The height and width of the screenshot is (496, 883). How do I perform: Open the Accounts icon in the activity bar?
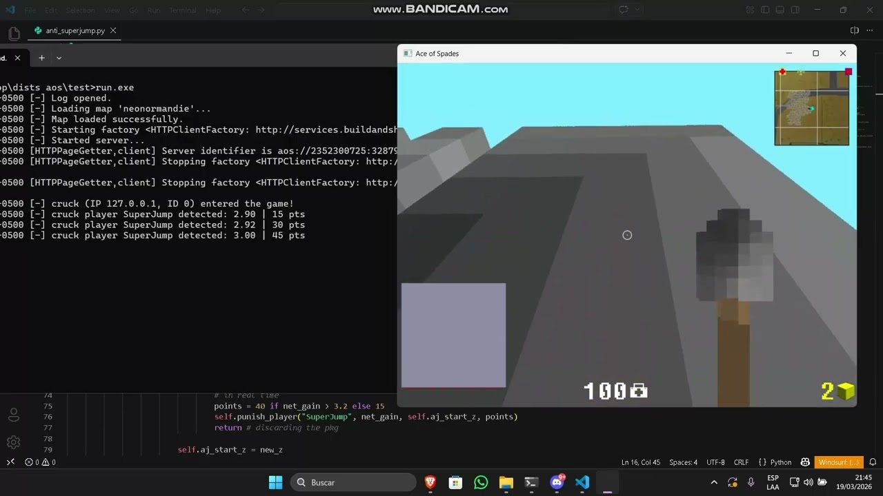[14, 415]
